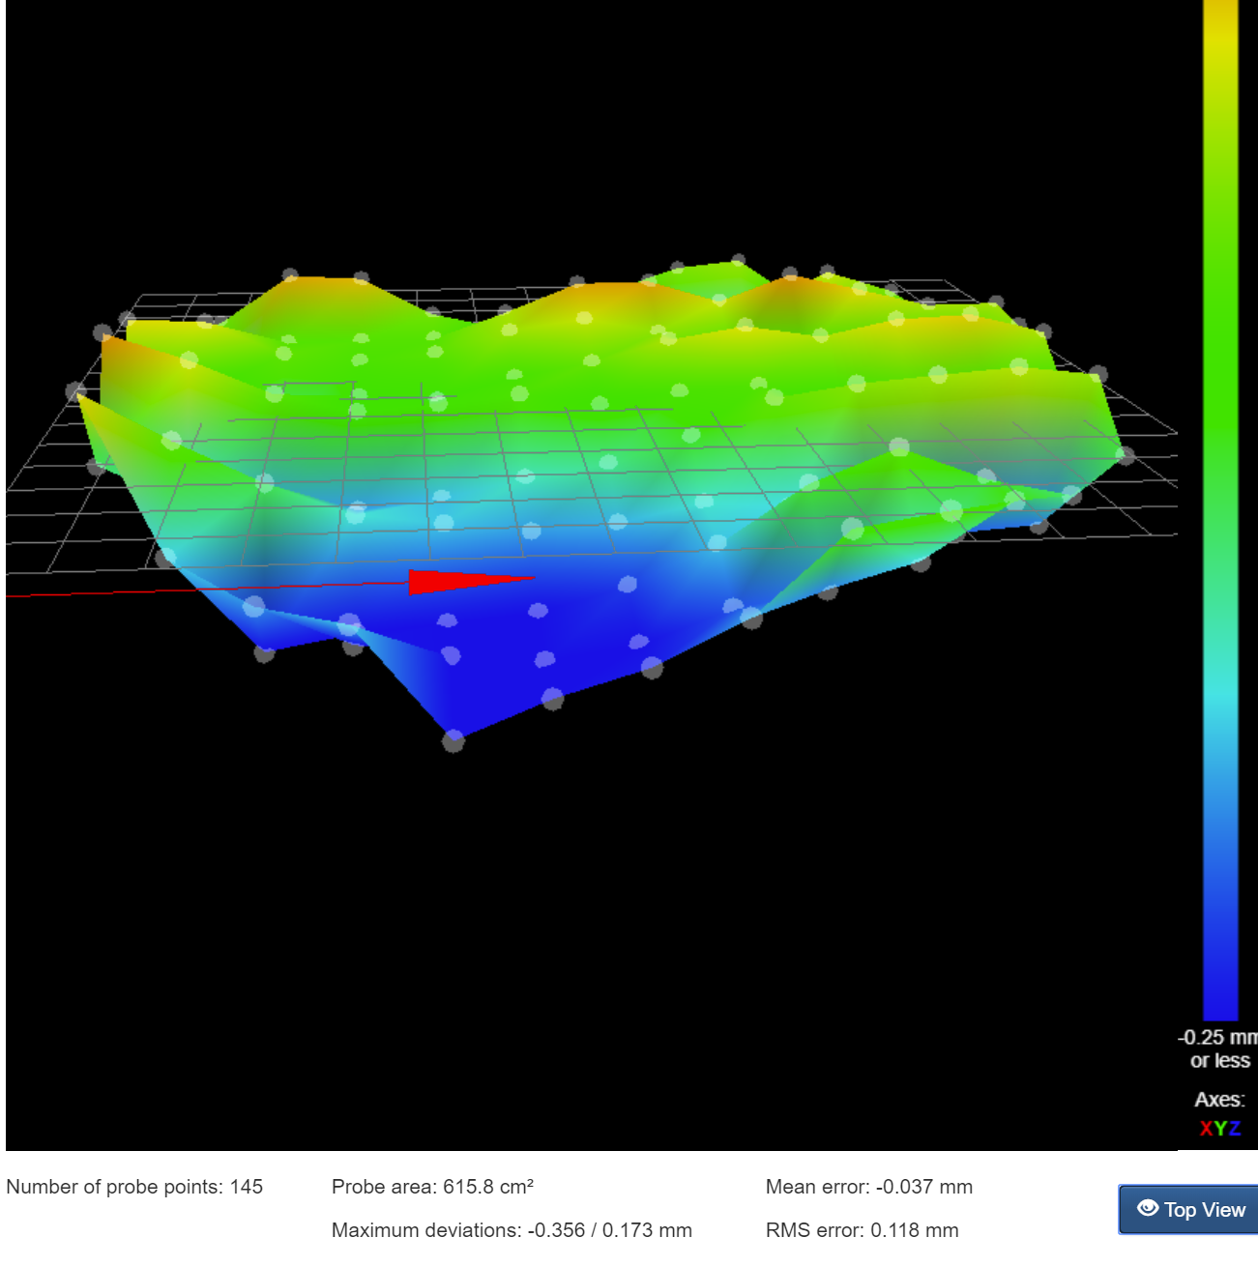Click the "Number of probe points: 145" text
1258x1266 pixels.
tap(134, 1187)
